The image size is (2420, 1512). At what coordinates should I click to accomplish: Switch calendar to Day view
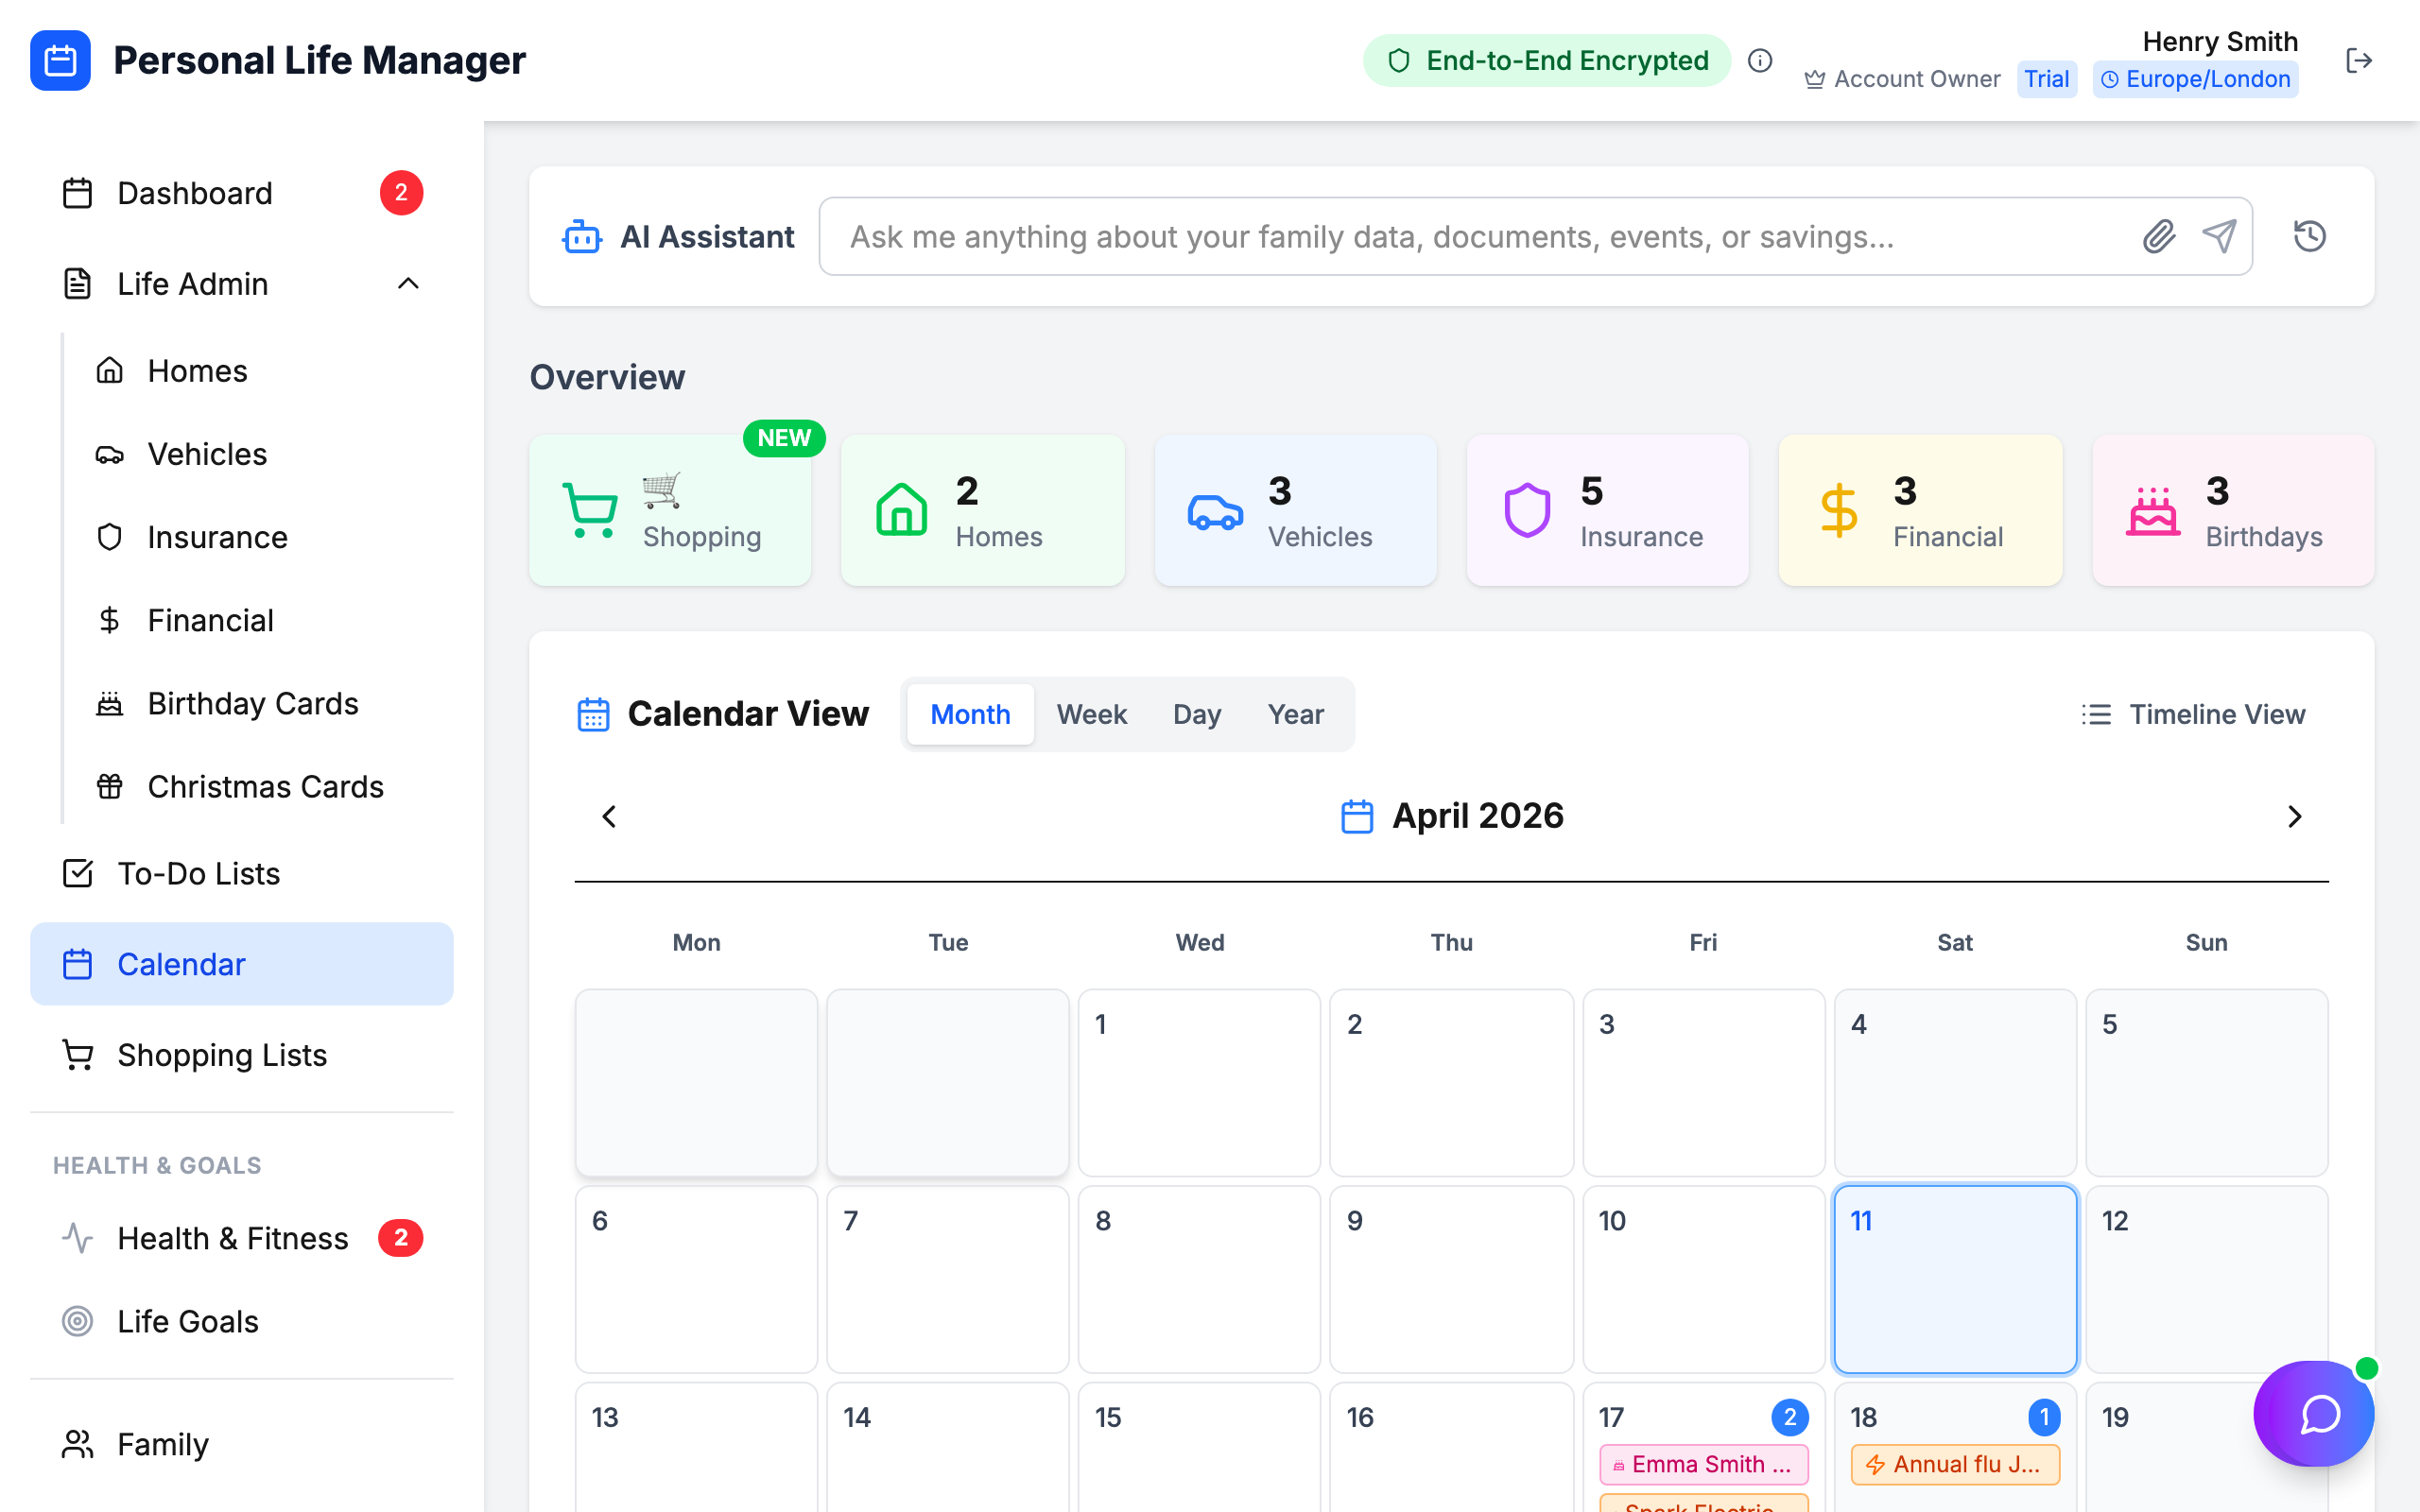pyautogui.click(x=1196, y=714)
